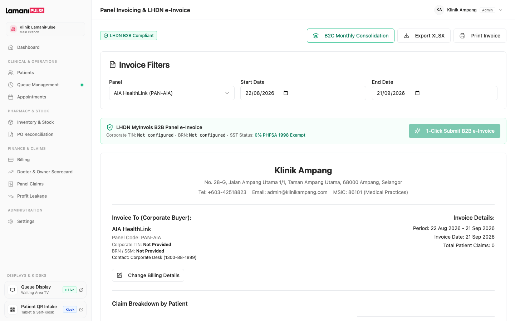The image size is (515, 321).
Task: Click Total Patient Claims: 0 text
Action: click(x=469, y=245)
